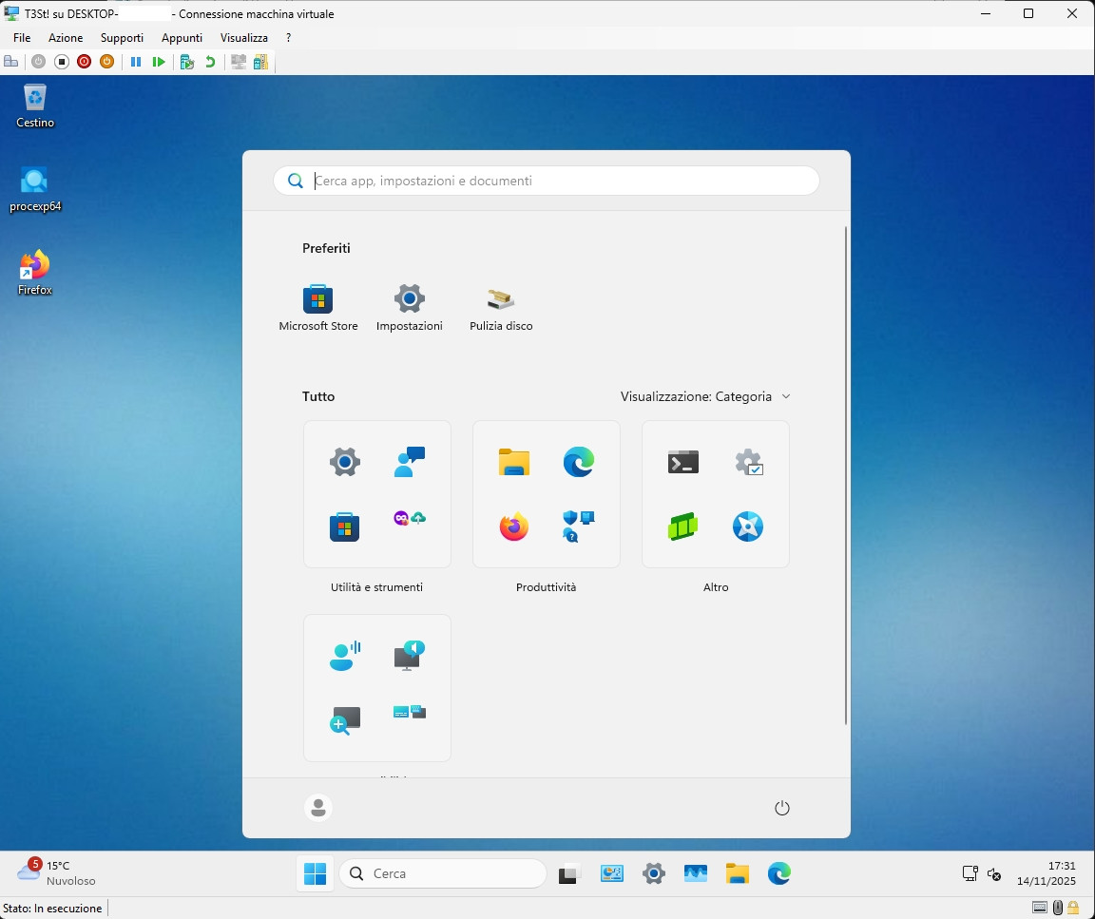Open File Explorer from the taskbar
The height and width of the screenshot is (919, 1095).
coord(738,873)
